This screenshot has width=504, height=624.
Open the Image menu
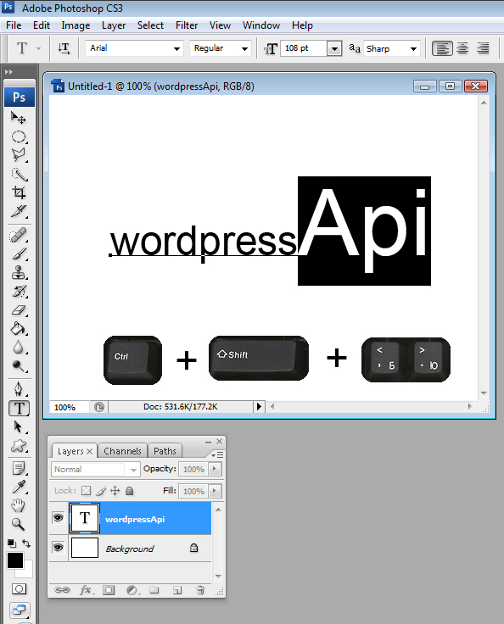coord(76,25)
